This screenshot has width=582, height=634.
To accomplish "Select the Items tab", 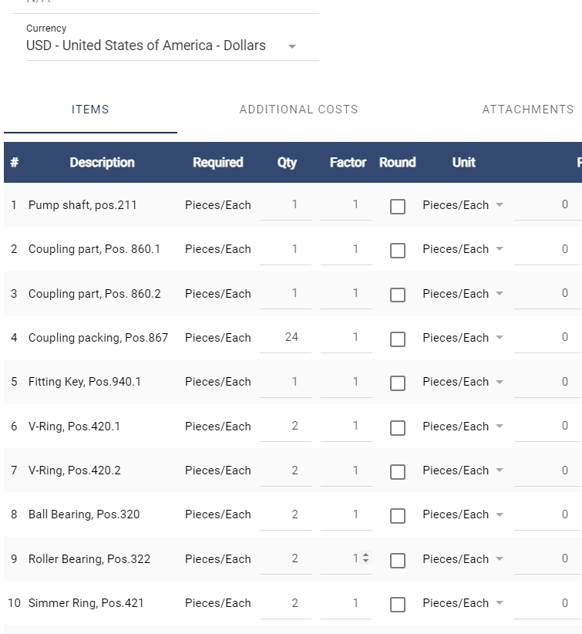I will [90, 110].
